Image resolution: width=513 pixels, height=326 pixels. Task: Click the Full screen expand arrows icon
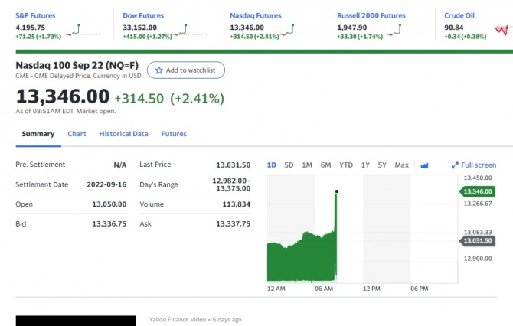(x=455, y=165)
